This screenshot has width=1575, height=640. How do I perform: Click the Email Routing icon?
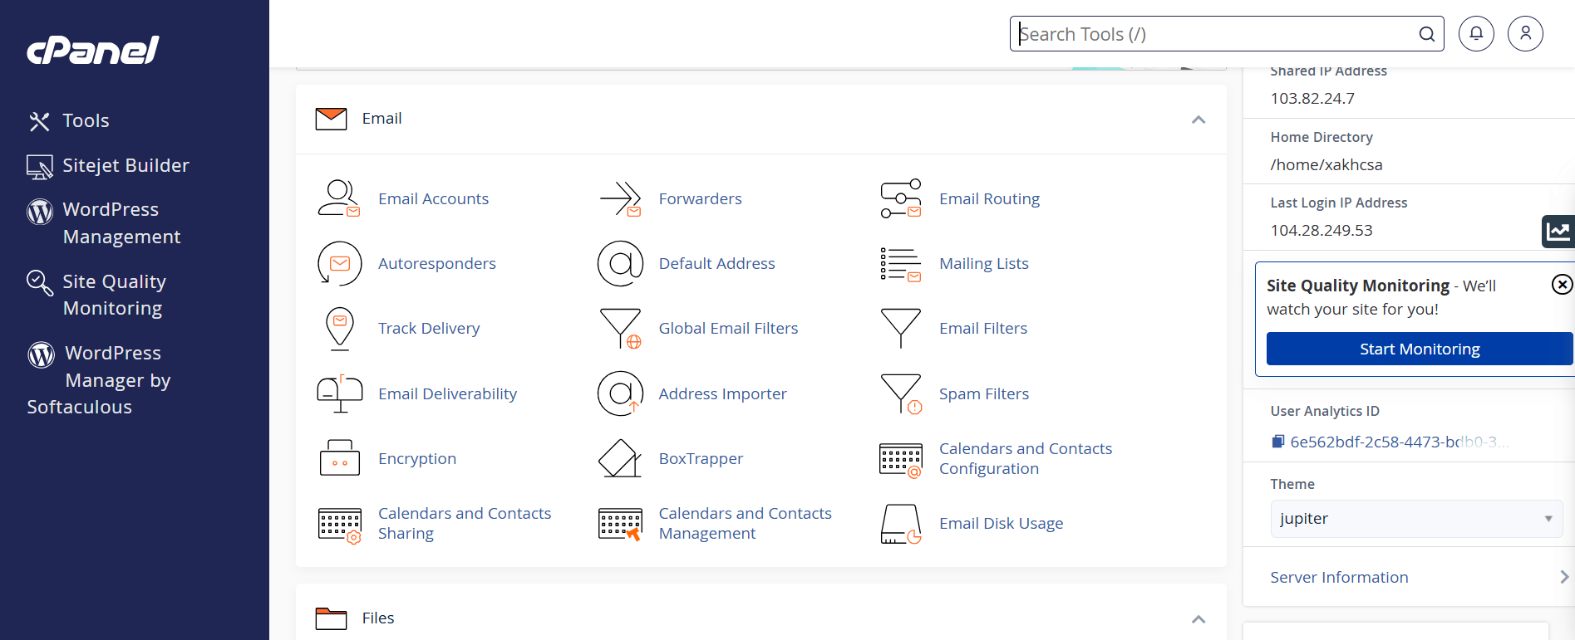pos(901,199)
